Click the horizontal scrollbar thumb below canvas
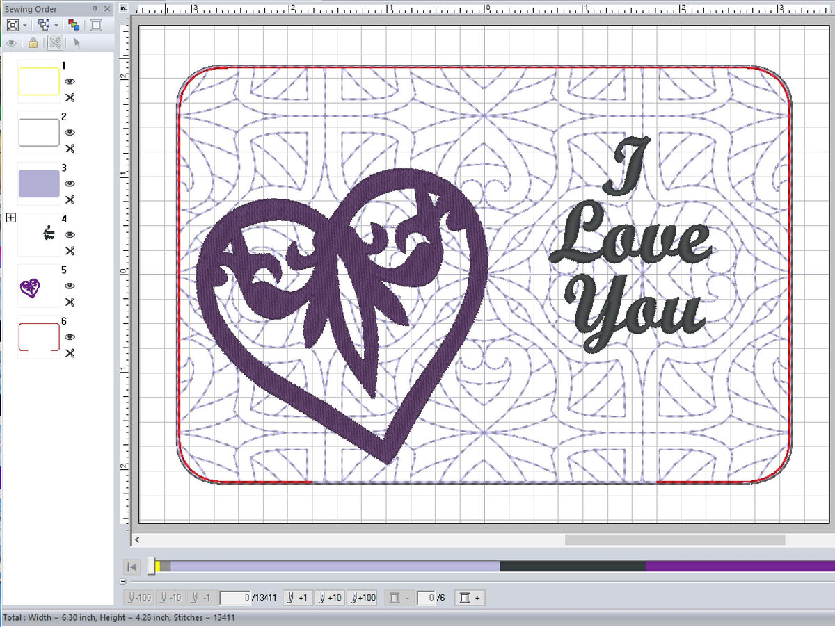The width and height of the screenshot is (835, 627). tap(675, 539)
